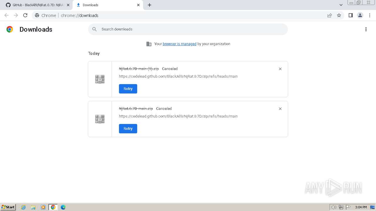Click the 3:04 PM taskbar clock
Viewport: 376px width, 211px height.
pyautogui.click(x=361, y=207)
